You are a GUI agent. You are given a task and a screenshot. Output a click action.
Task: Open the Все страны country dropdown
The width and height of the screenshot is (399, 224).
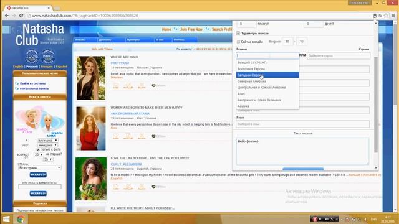pyautogui.click(x=40, y=168)
